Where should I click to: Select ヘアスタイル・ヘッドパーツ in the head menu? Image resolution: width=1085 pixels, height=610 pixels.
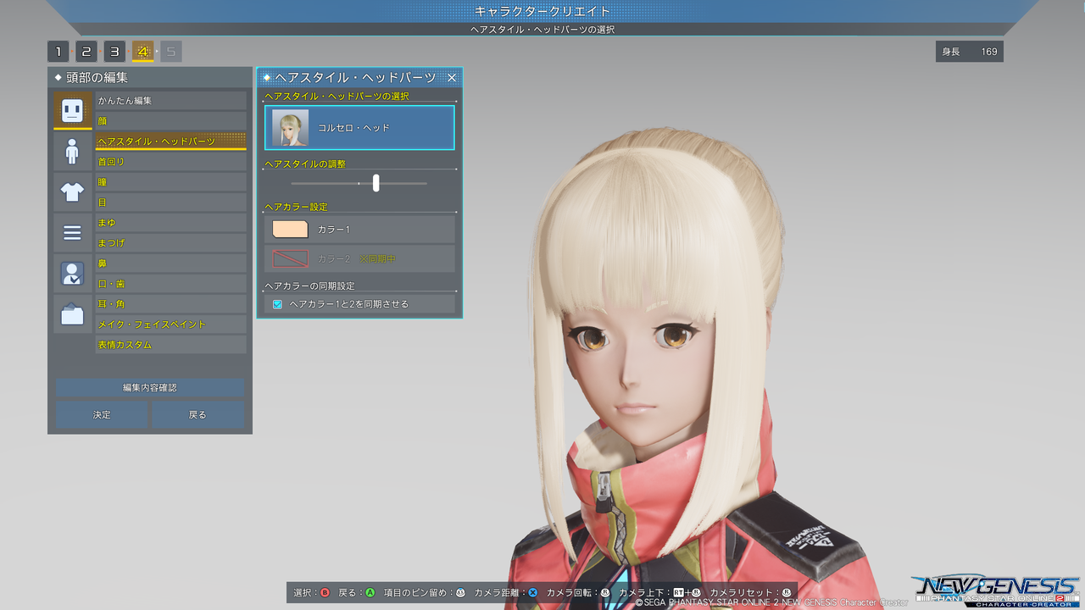pos(170,141)
